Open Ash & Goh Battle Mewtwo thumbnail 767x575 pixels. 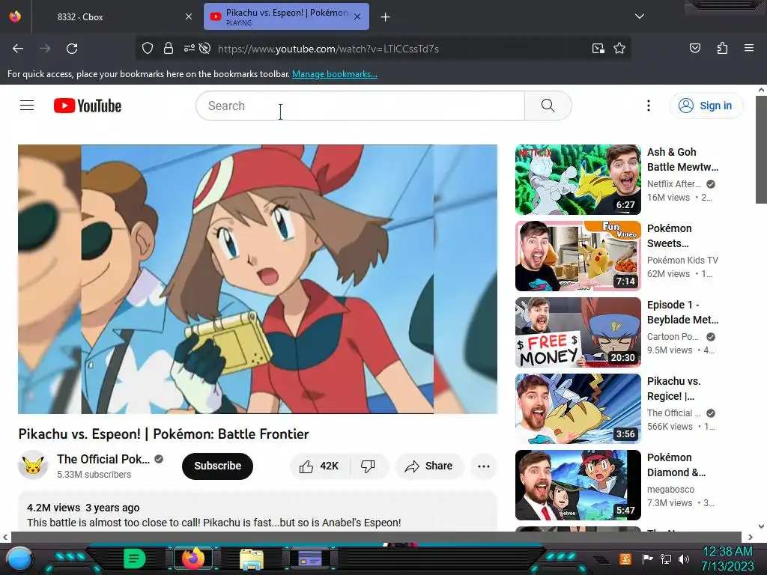coord(577,180)
